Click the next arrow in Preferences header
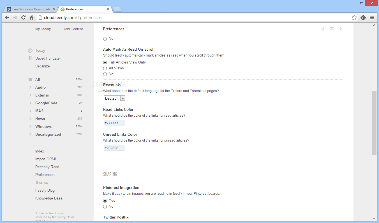The image size is (379, 223). tap(341, 29)
